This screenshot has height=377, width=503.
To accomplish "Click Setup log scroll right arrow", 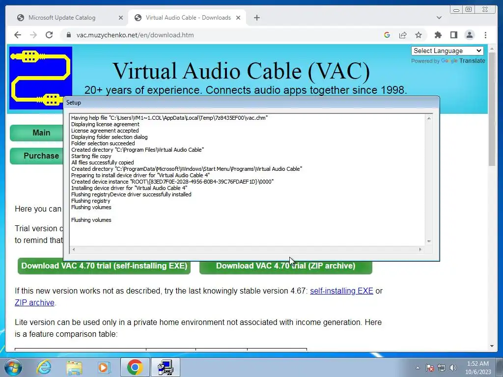I will (x=420, y=249).
